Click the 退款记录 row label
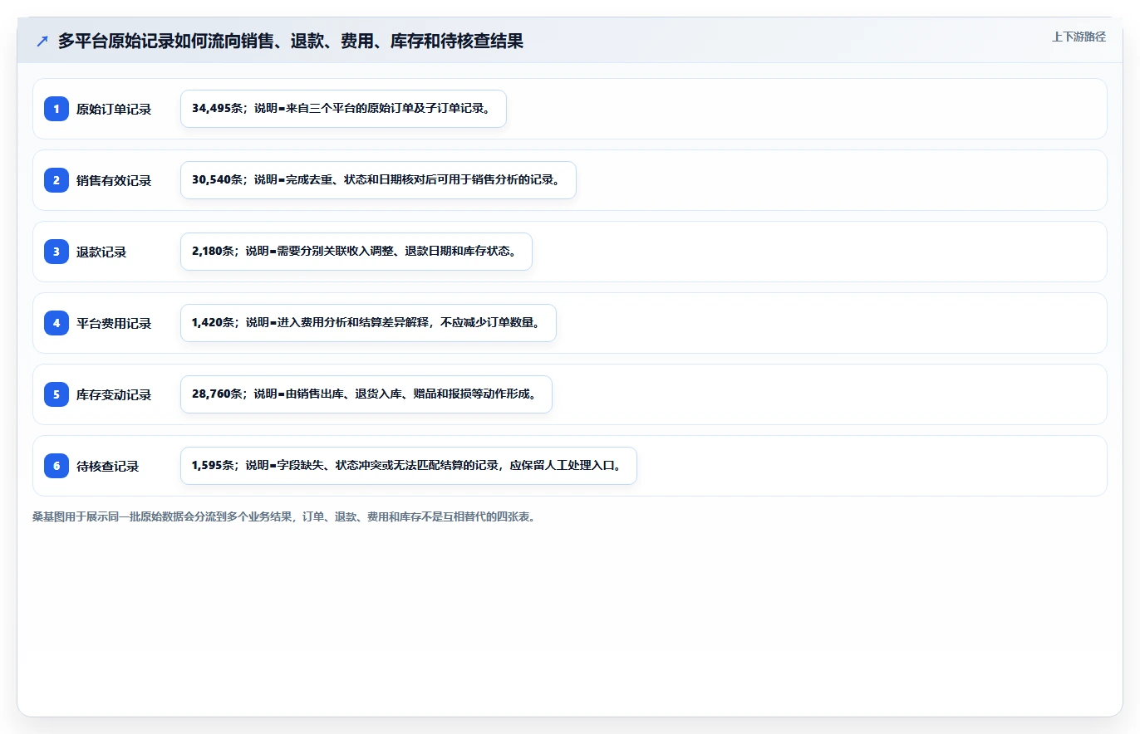Image resolution: width=1140 pixels, height=734 pixels. pyautogui.click(x=101, y=252)
